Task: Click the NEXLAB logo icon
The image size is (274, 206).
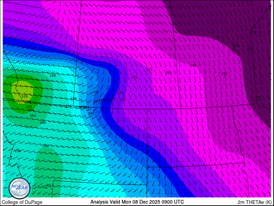Action: [20, 188]
